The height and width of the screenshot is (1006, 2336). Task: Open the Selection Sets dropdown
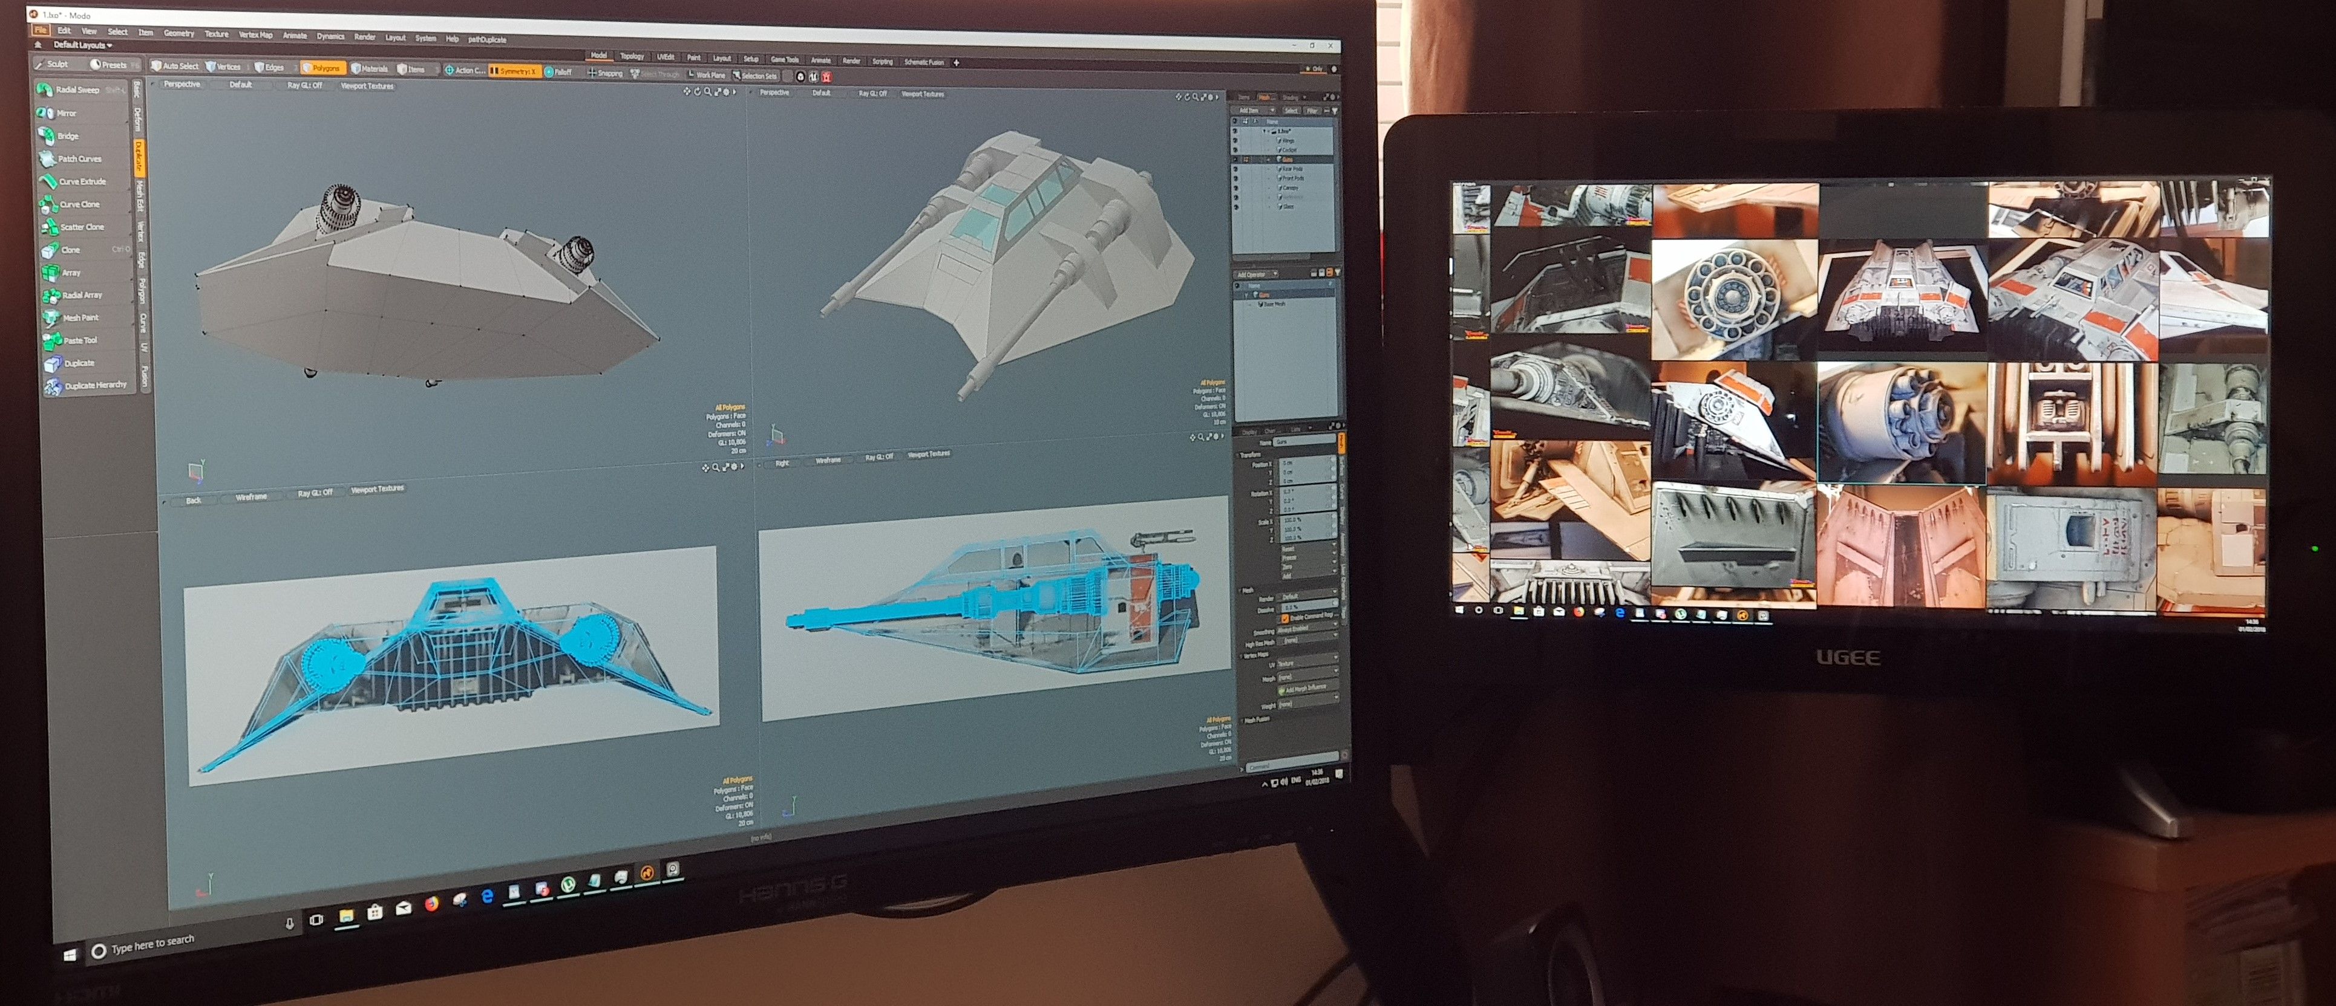coord(756,76)
